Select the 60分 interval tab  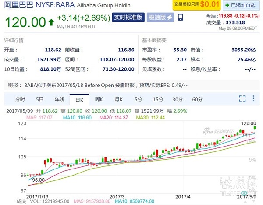197,99
